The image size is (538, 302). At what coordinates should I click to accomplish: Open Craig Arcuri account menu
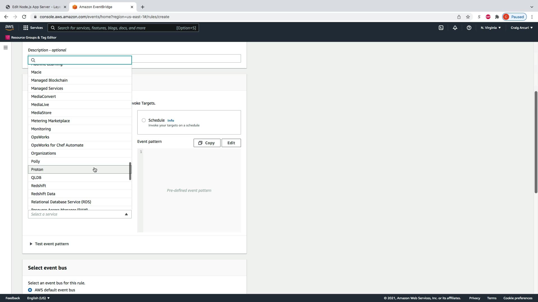[x=521, y=28]
